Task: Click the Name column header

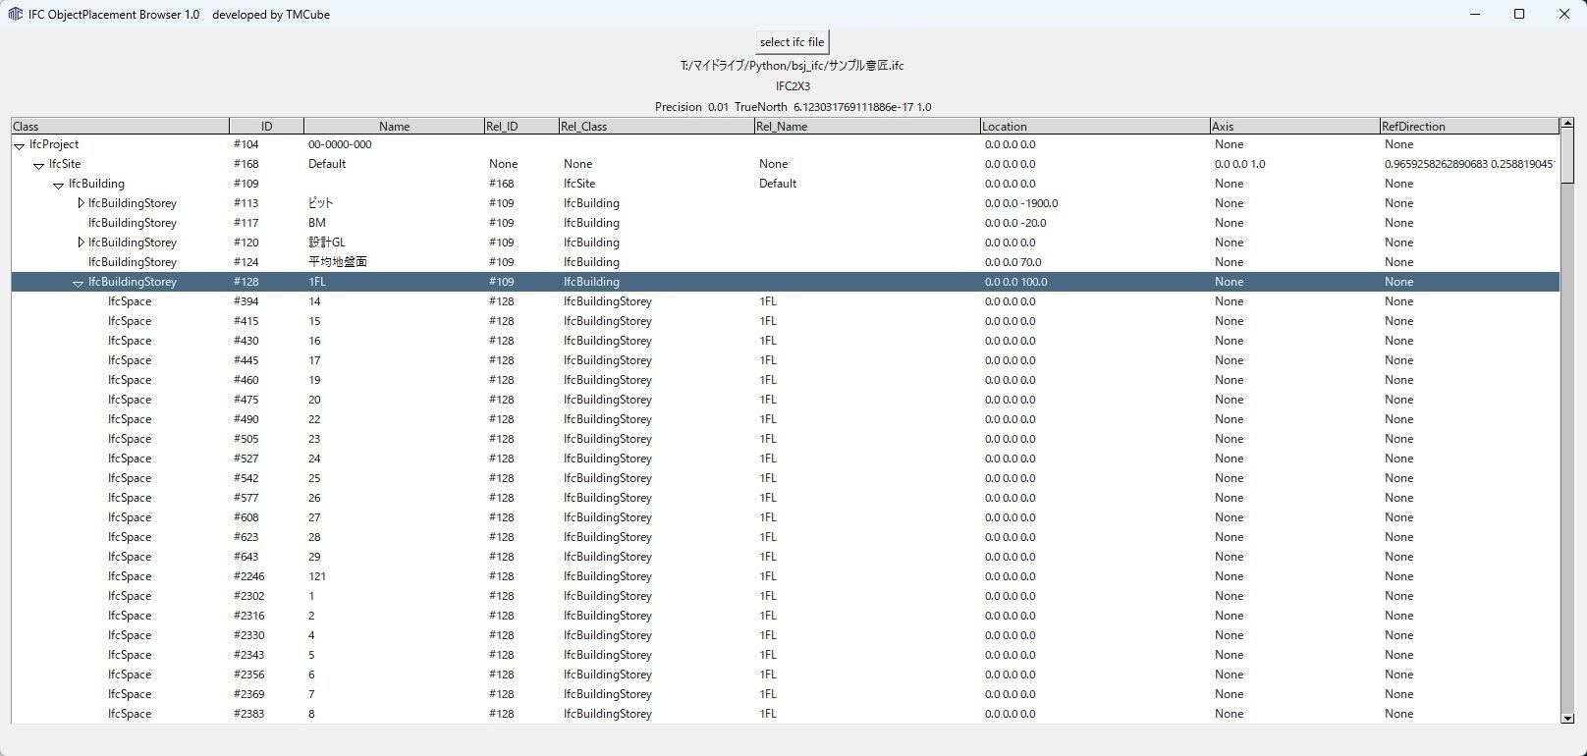Action: click(394, 126)
